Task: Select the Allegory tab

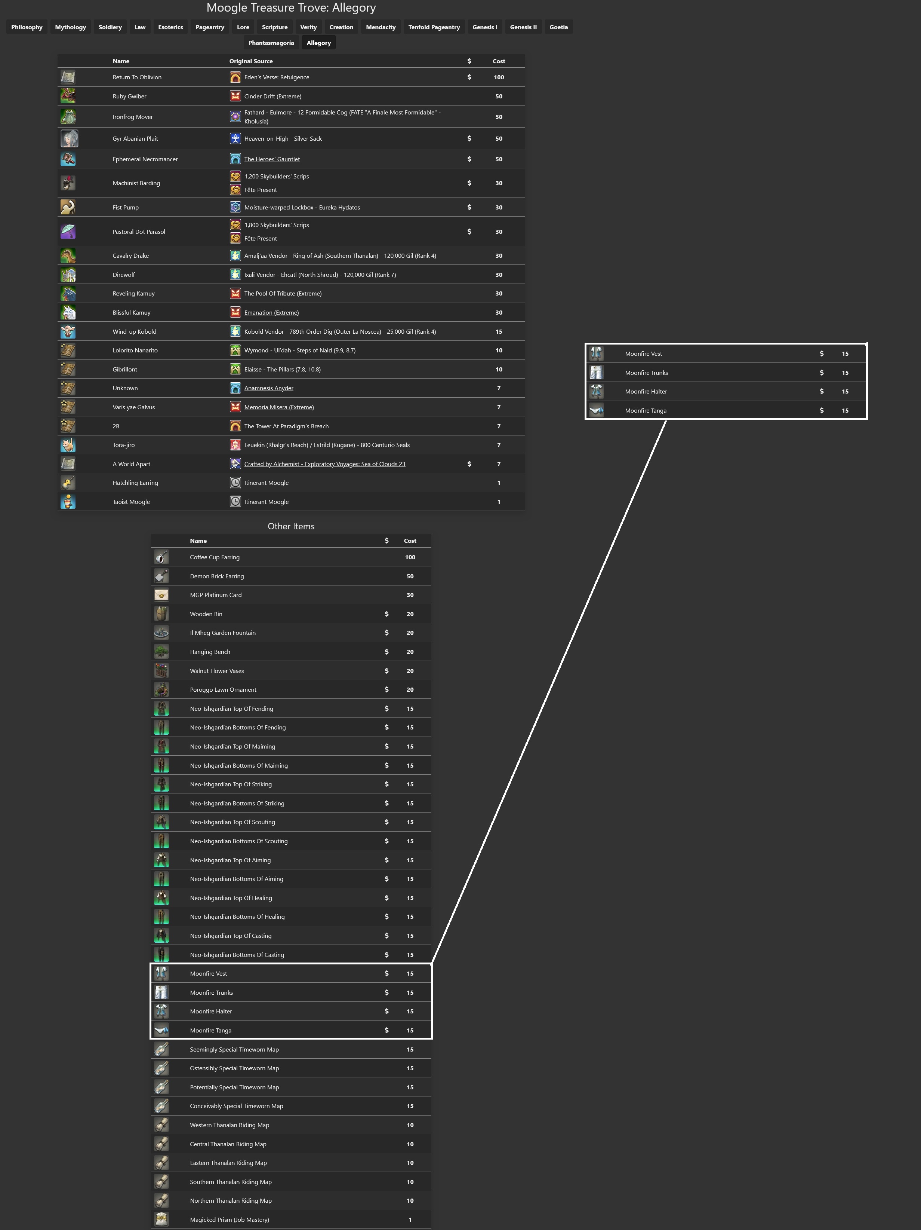Action: [319, 43]
